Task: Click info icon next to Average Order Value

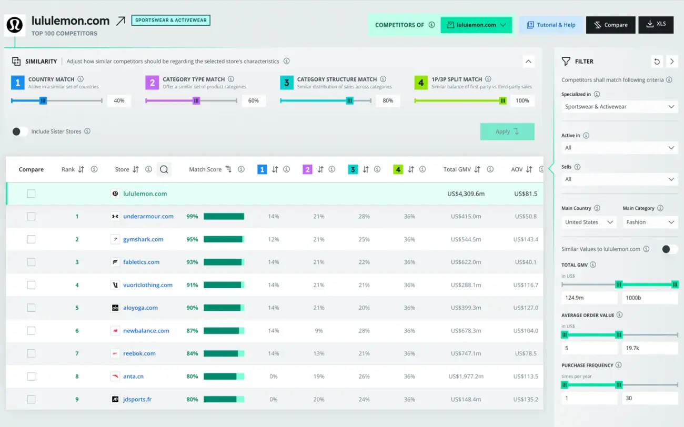Action: (x=619, y=315)
